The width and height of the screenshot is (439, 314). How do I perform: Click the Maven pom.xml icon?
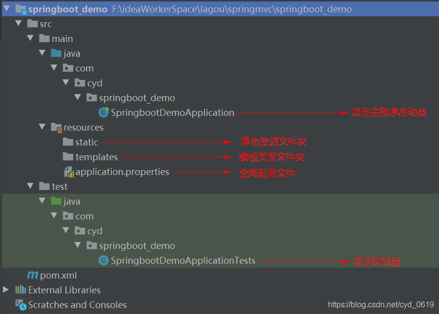click(33, 275)
